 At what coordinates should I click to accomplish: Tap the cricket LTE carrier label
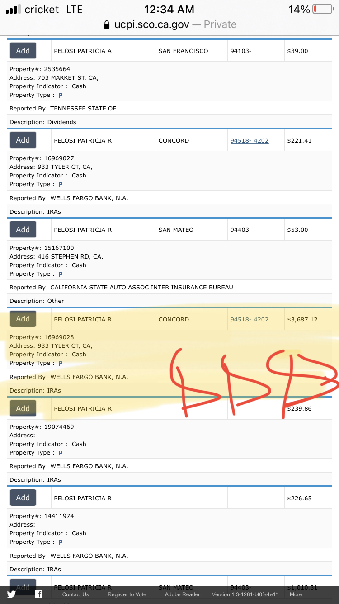tap(53, 9)
